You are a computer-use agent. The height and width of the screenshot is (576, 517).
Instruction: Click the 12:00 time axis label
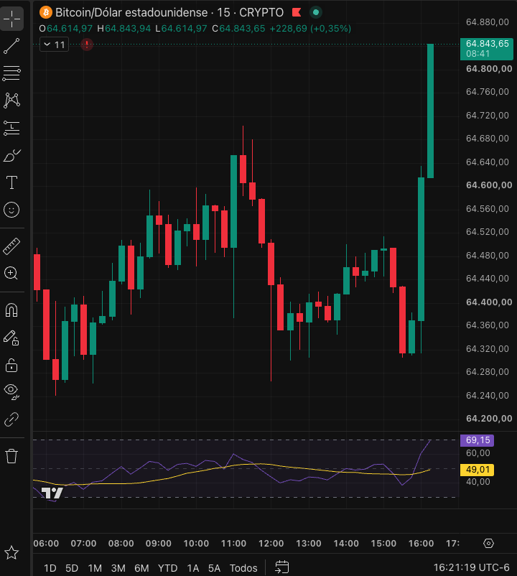point(271,543)
